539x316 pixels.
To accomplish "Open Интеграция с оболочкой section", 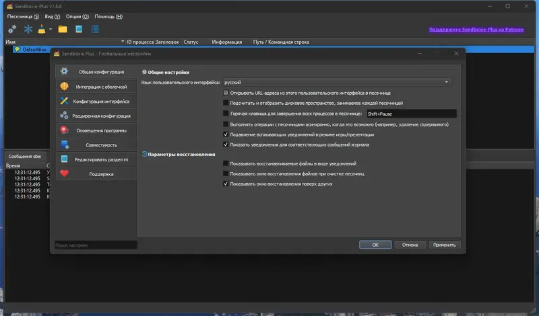I will pos(96,87).
